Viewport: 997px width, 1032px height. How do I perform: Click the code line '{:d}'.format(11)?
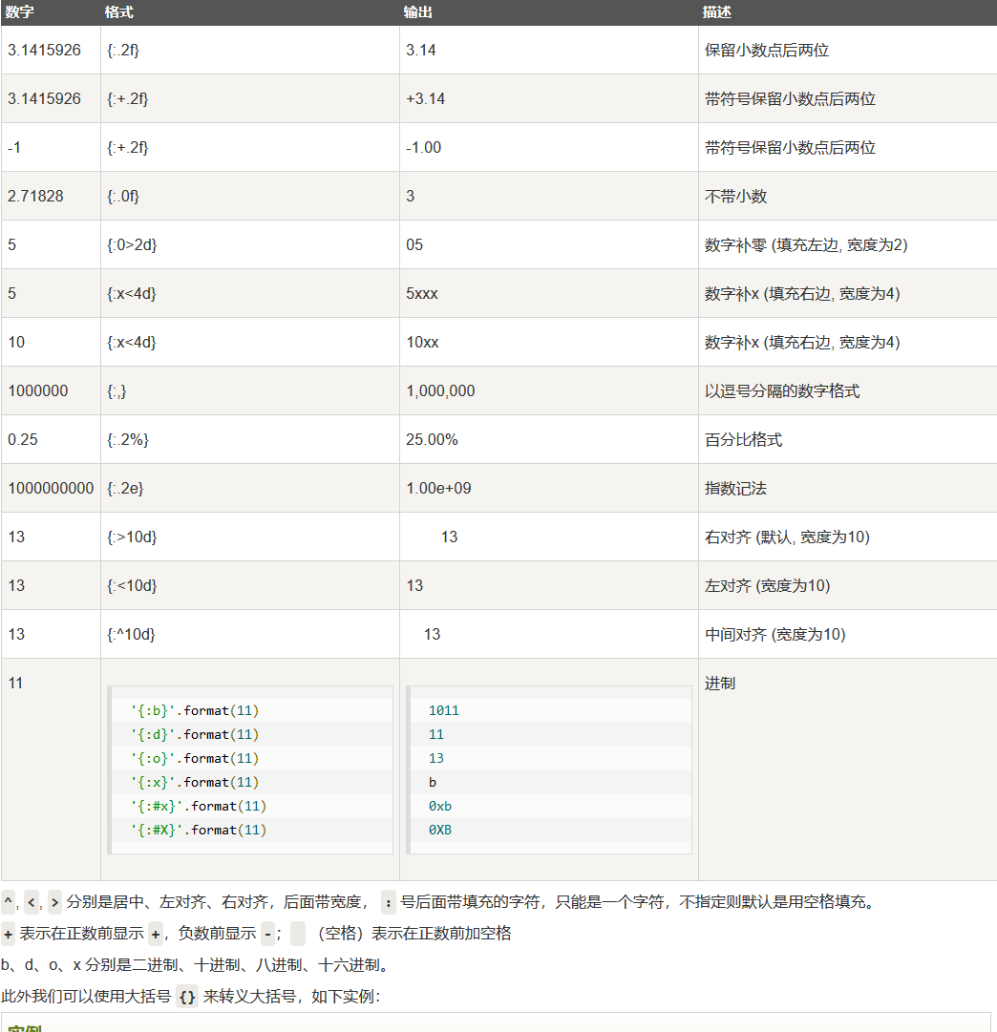pyautogui.click(x=195, y=734)
